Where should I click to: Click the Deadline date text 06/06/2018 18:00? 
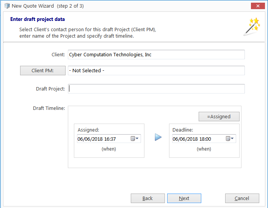(x=191, y=139)
